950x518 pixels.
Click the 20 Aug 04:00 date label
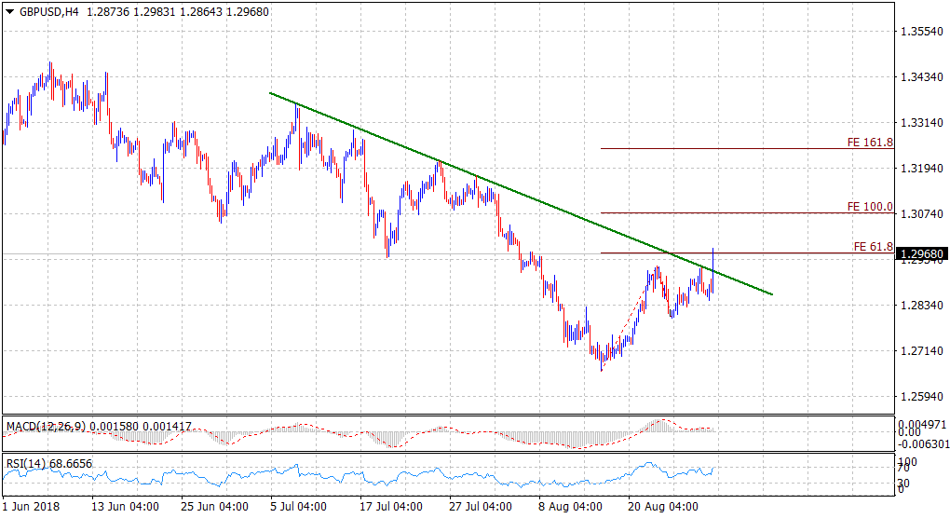pyautogui.click(x=662, y=507)
